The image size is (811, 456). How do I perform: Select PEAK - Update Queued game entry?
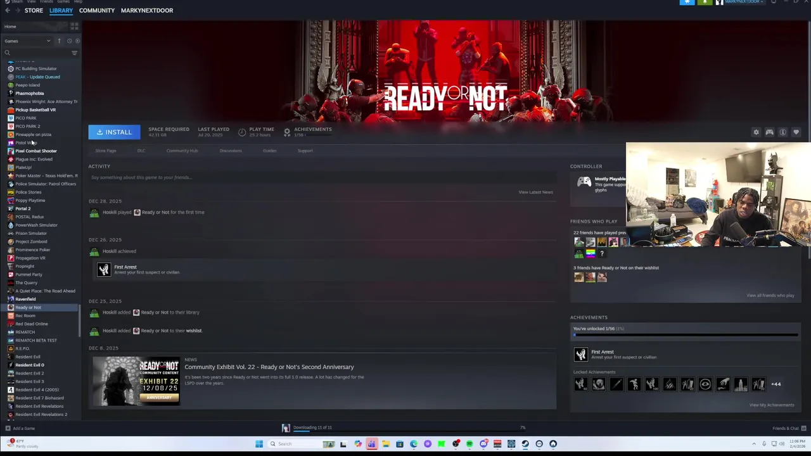(x=37, y=77)
